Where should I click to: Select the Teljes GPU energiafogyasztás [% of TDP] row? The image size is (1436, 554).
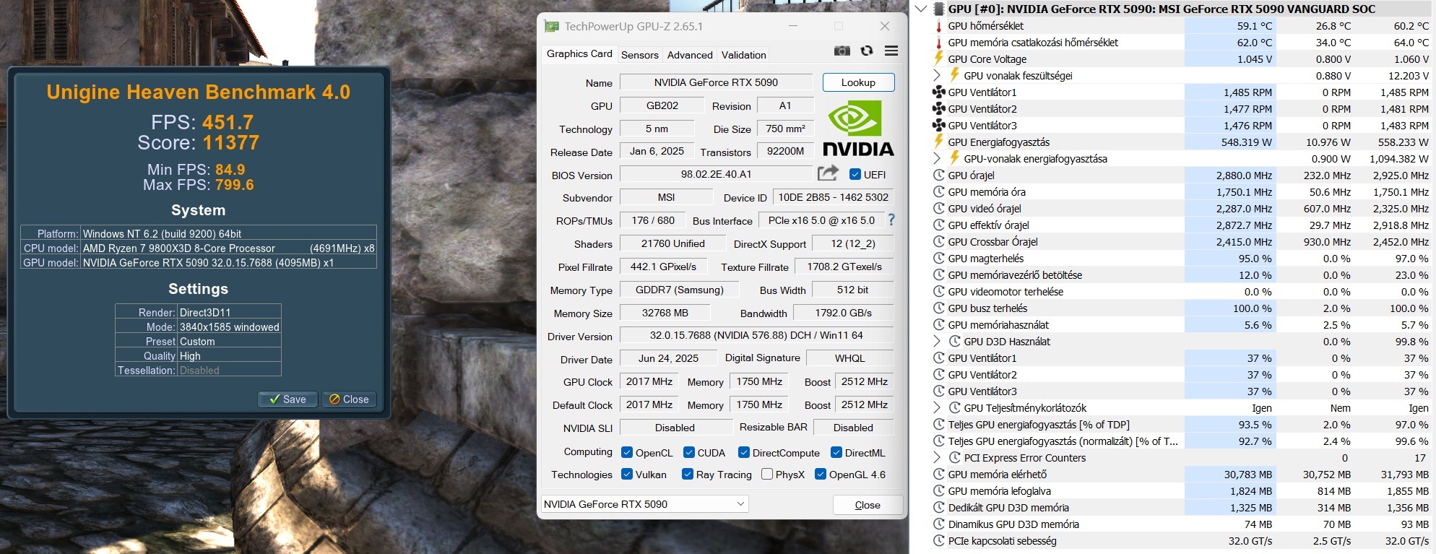(1180, 424)
